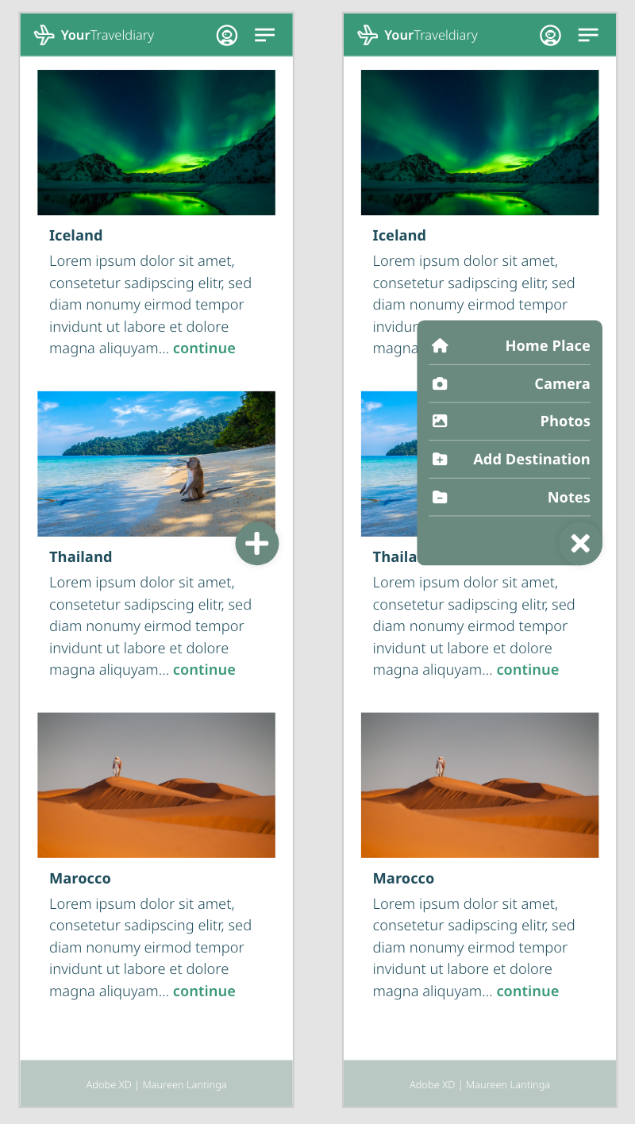Click continue under Thailand on the right screen
Image resolution: width=635 pixels, height=1124 pixels.
(x=528, y=670)
